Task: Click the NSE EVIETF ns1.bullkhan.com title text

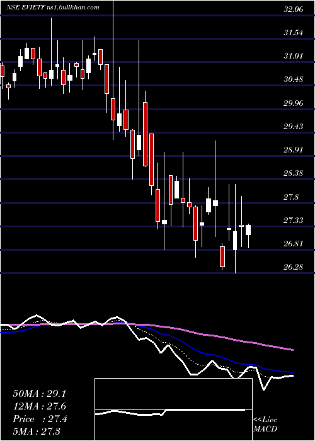Action: click(x=53, y=8)
